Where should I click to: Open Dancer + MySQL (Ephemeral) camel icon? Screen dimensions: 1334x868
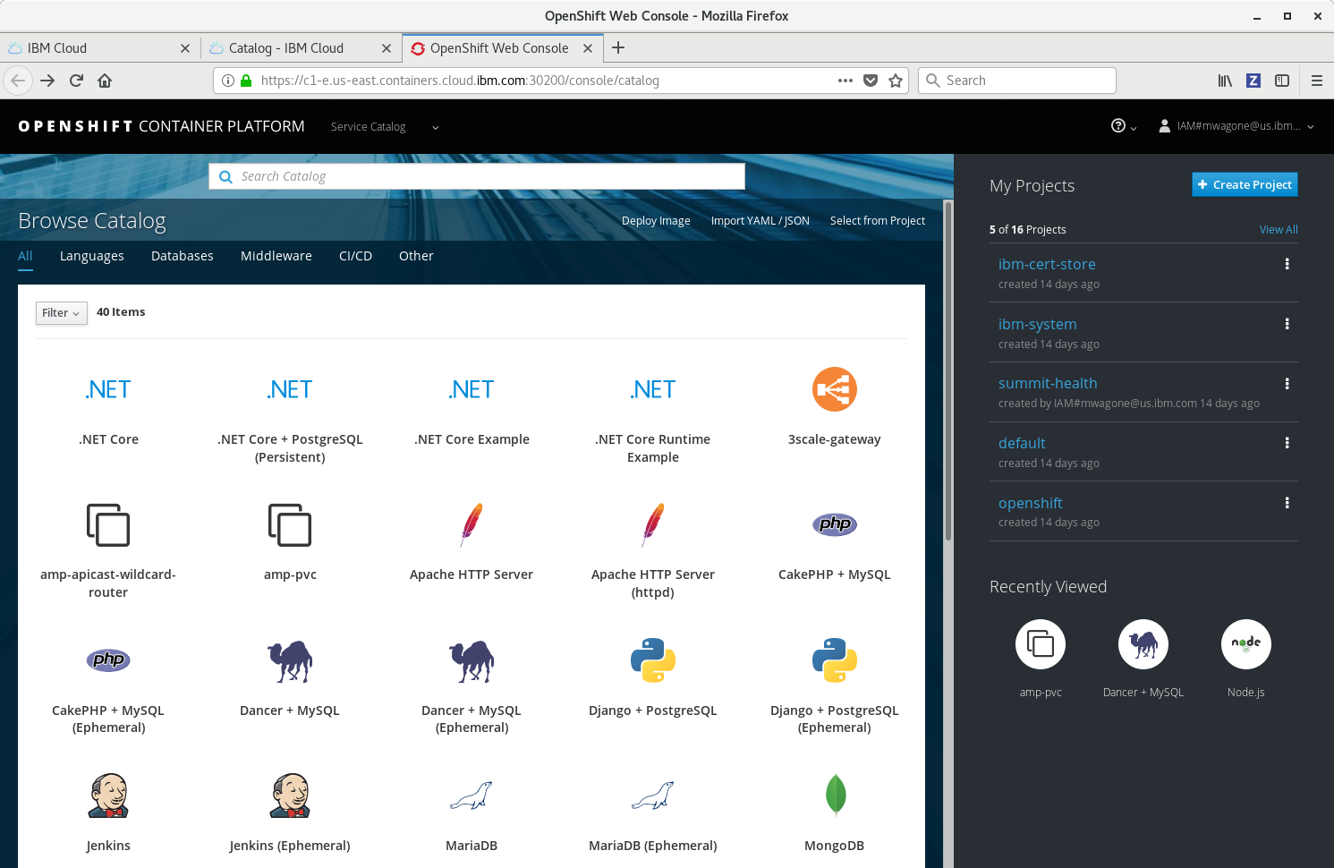[472, 660]
